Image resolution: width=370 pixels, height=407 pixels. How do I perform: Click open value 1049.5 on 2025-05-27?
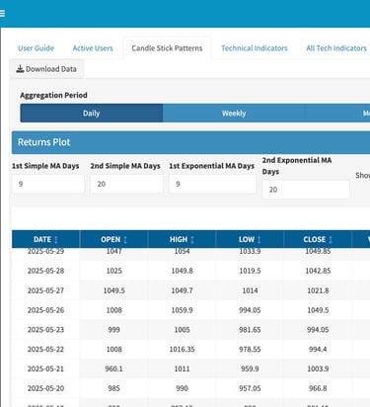tap(113, 290)
